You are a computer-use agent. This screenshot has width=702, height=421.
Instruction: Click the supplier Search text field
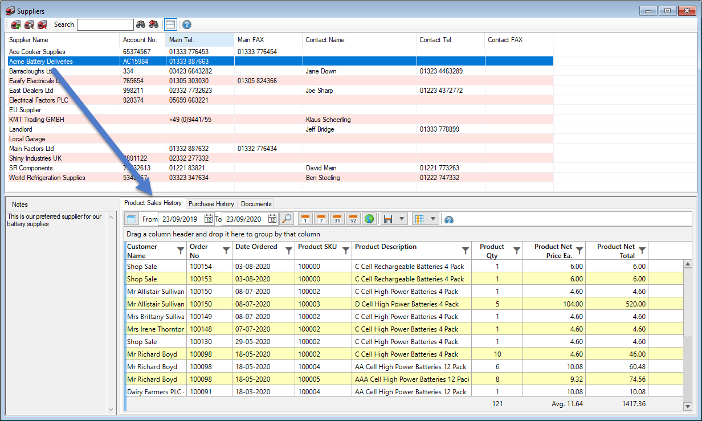[105, 24]
